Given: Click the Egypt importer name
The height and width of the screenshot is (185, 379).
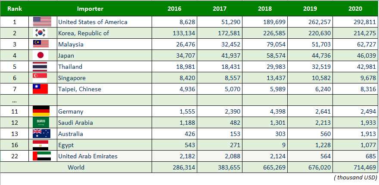Looking at the screenshot, I should [66, 145].
